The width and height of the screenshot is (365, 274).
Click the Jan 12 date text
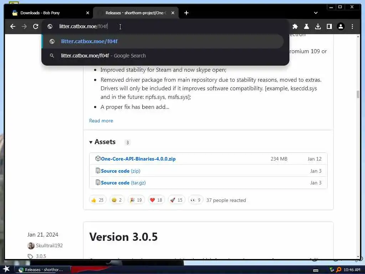(314, 159)
